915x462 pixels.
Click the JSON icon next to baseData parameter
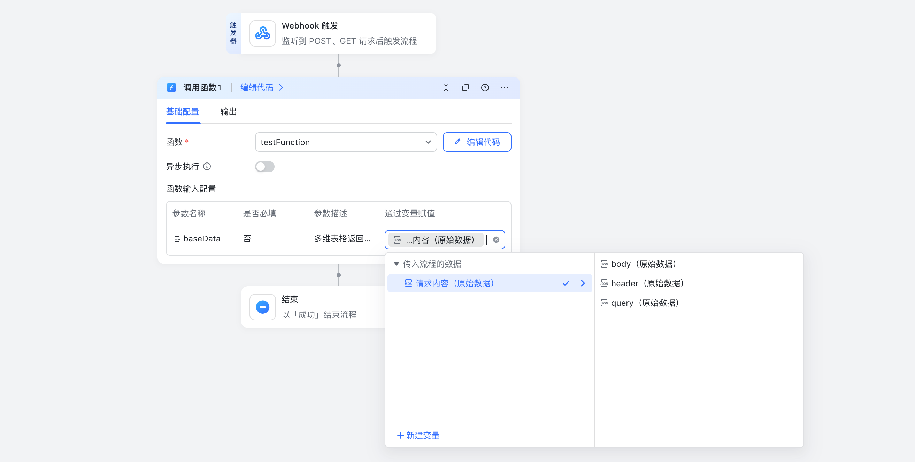(177, 239)
